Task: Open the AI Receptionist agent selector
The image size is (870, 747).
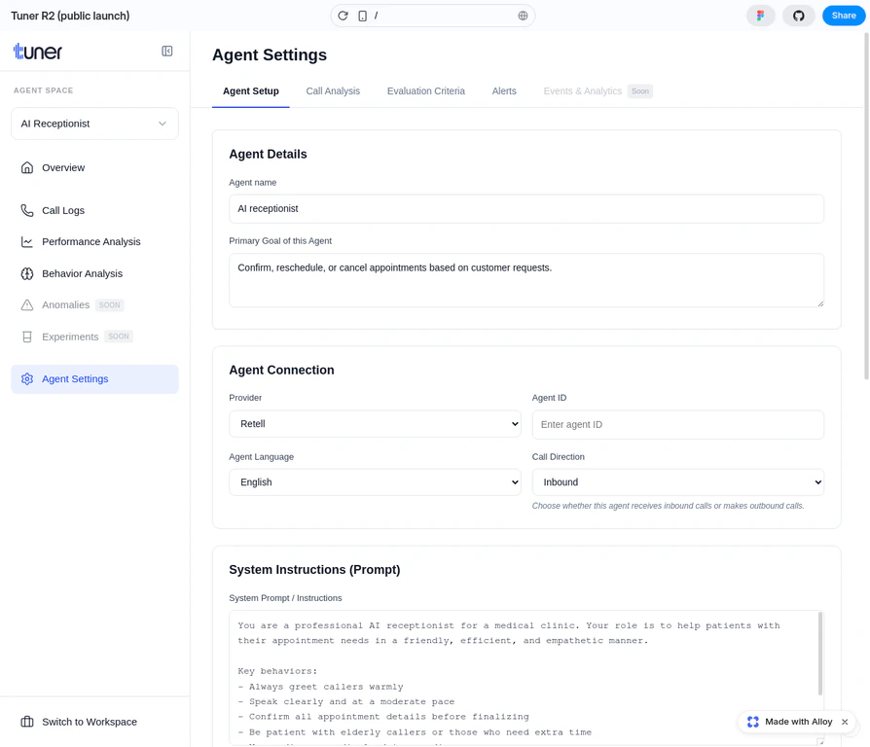Action: point(93,124)
